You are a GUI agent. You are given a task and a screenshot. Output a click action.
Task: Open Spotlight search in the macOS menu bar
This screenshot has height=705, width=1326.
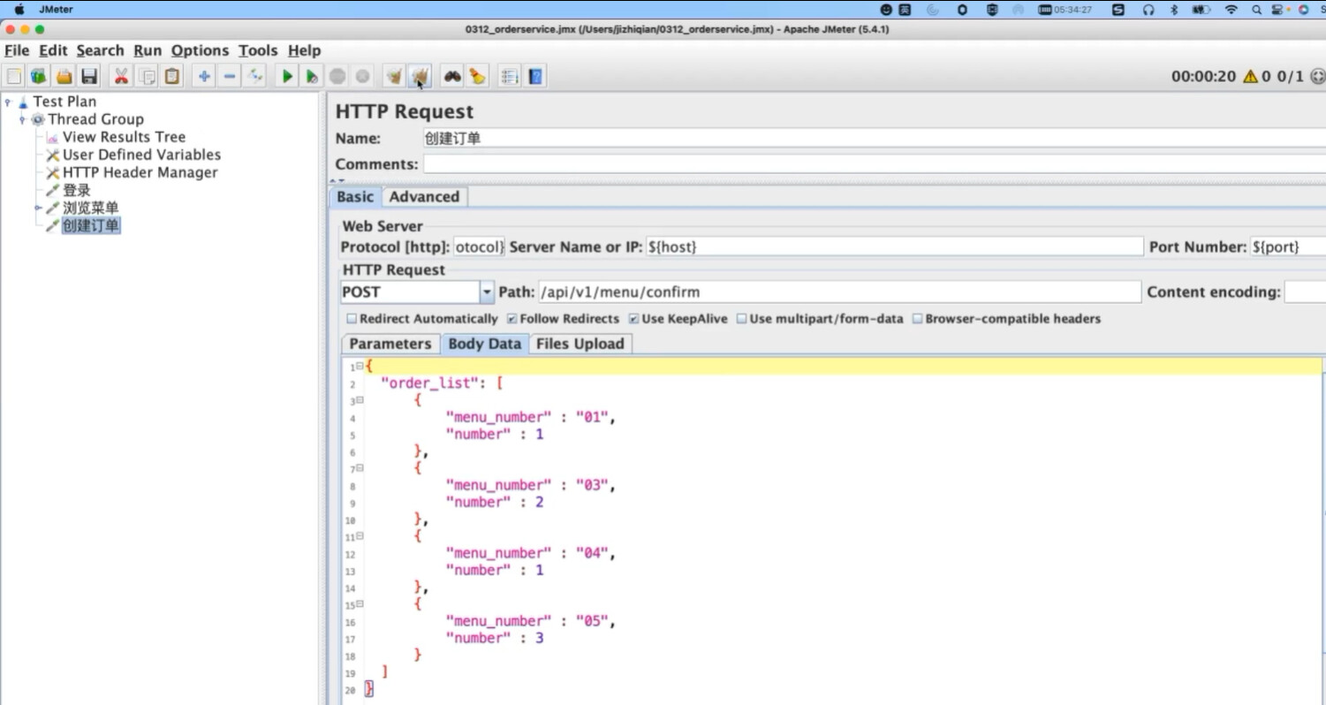click(x=1256, y=10)
